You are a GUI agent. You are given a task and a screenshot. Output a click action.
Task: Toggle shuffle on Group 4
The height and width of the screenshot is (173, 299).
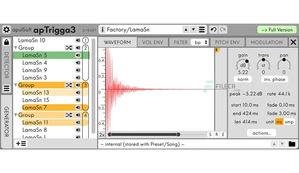click(x=69, y=115)
